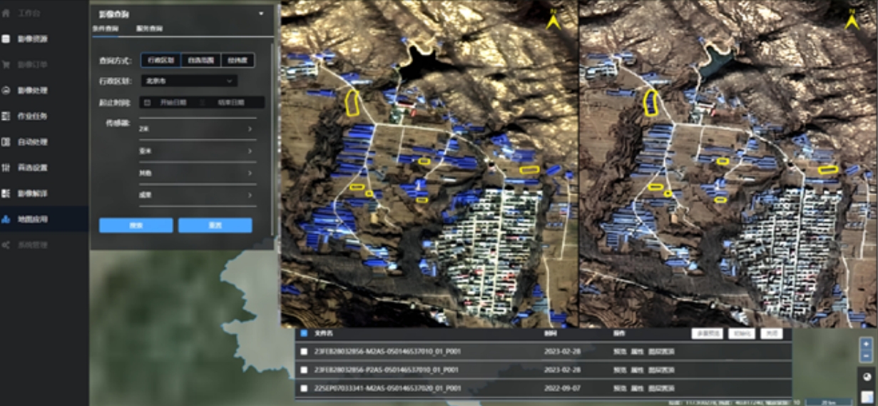Click the globe icon at bottom right
The width and height of the screenshot is (878, 406).
click(866, 377)
